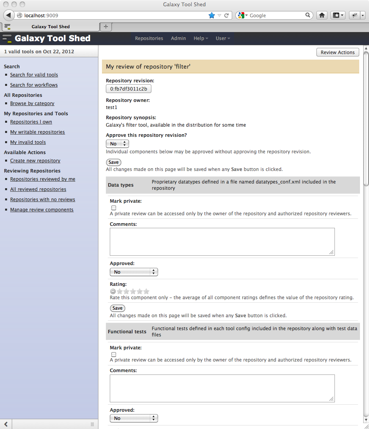The width and height of the screenshot is (369, 429).
Task: Expand the Help menu
Action: coord(201,38)
